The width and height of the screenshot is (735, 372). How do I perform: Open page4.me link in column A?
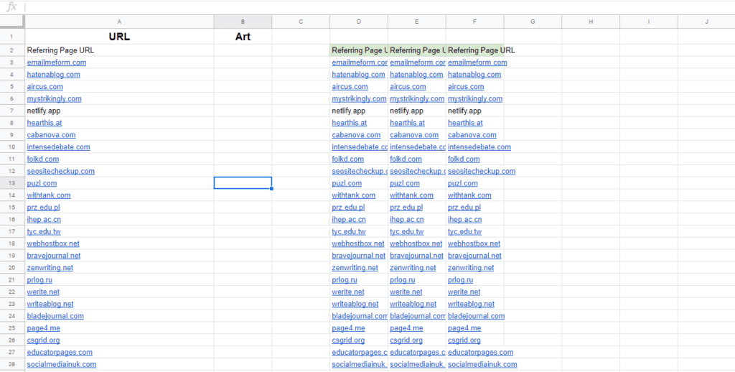pyautogui.click(x=44, y=328)
